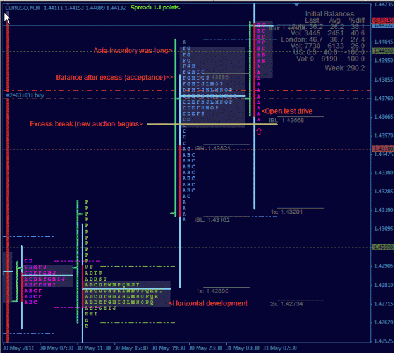Select the '<Open test drive' annotation

[x=287, y=111]
